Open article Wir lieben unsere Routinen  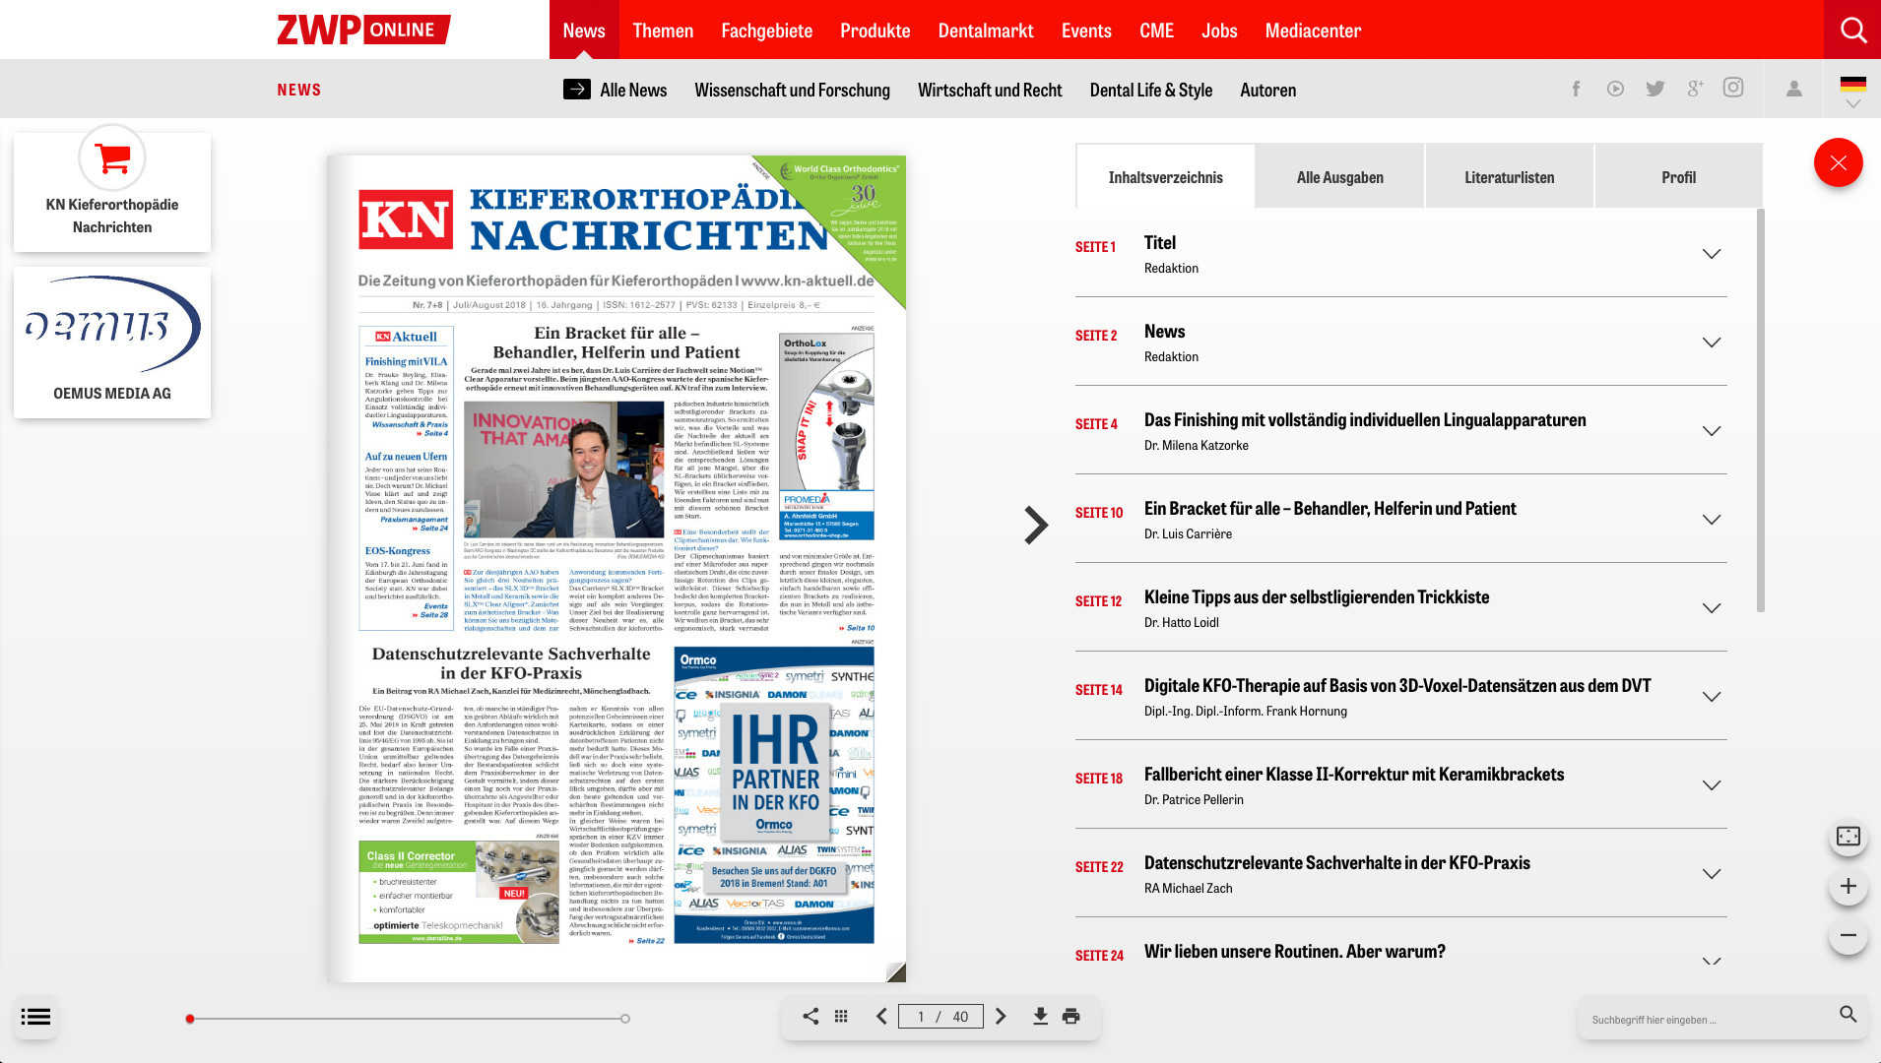point(1294,951)
